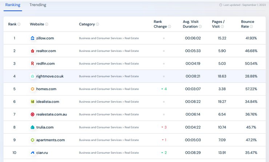Viewport: 269px width, 162px height.
Task: Select the Bounce Rate column header
Action: coord(248,24)
